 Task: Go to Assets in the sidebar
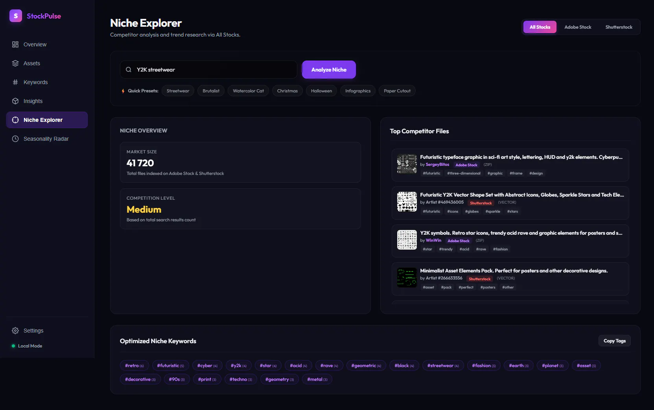tap(47, 63)
